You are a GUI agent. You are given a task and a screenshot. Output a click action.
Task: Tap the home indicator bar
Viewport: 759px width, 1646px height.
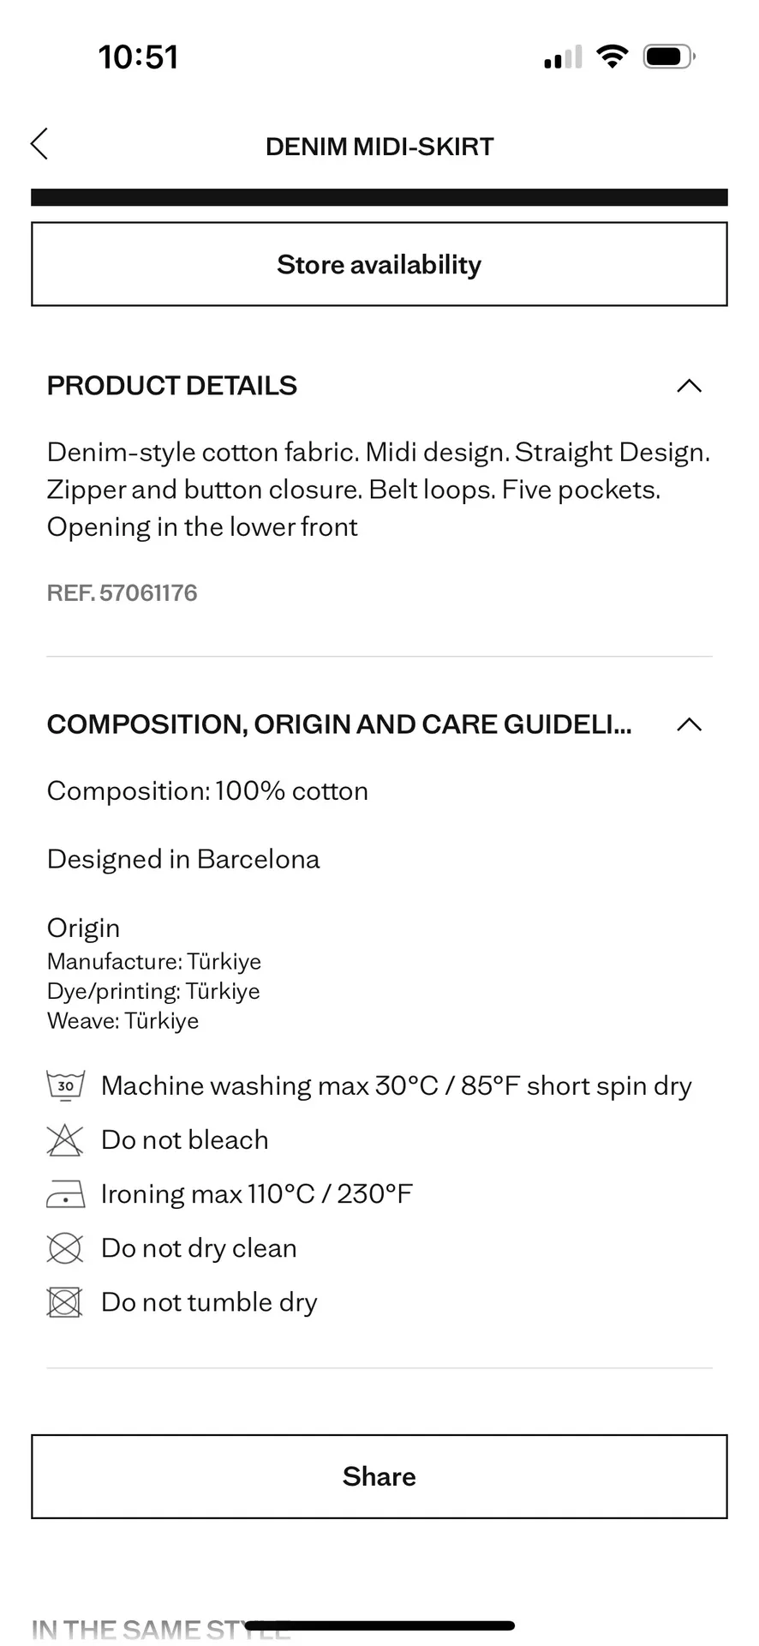tap(379, 1625)
